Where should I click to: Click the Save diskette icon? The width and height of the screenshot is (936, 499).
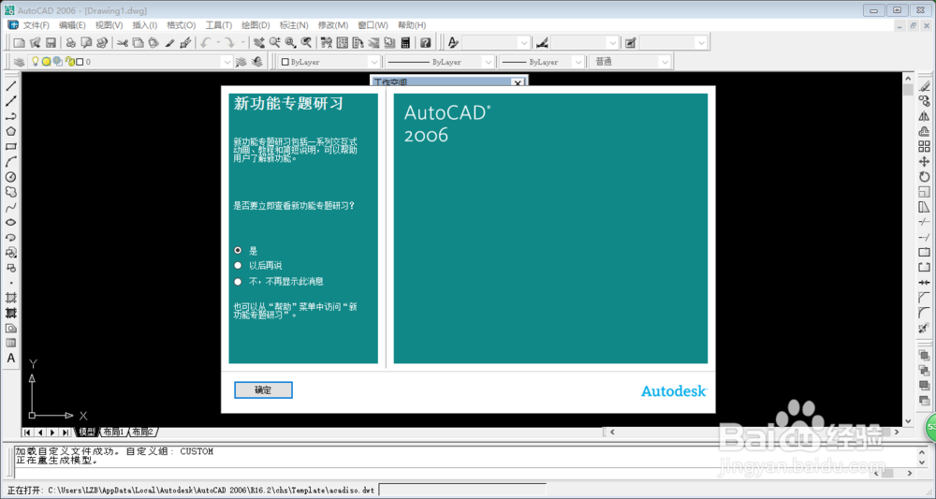(51, 42)
